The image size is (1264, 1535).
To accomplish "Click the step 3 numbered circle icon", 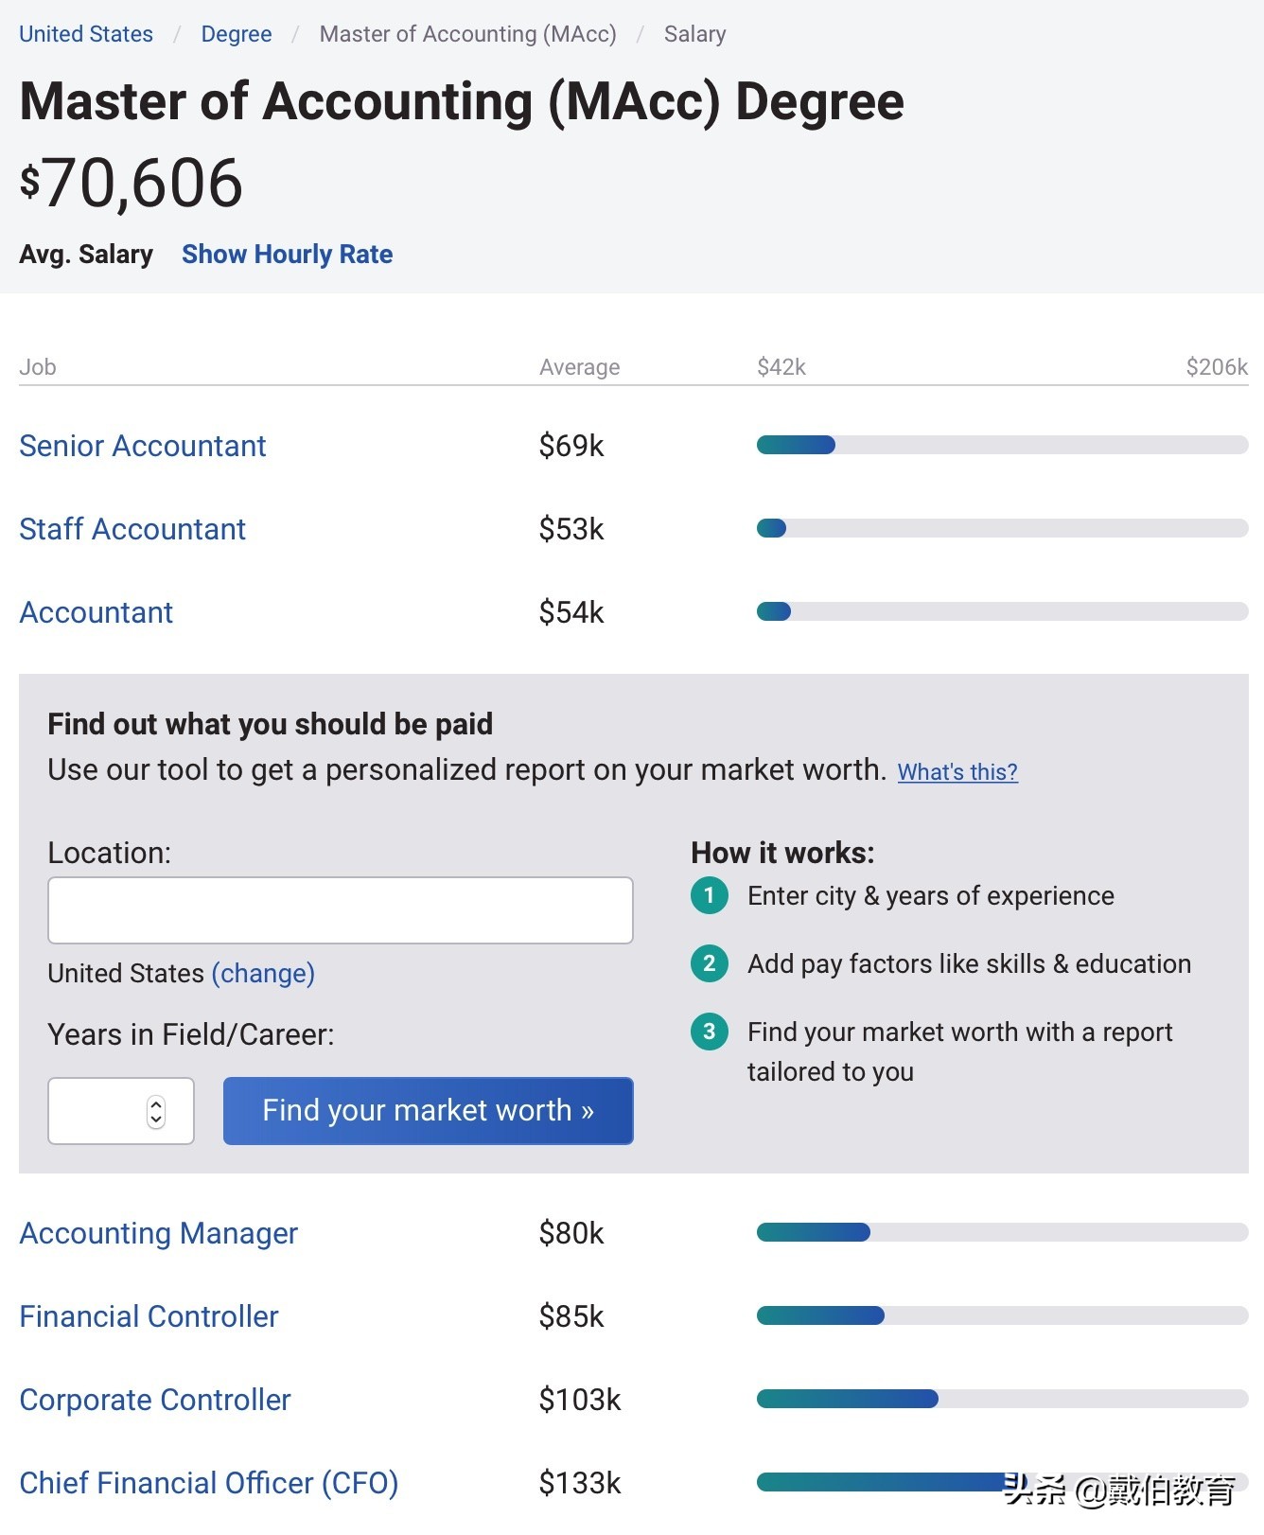I will 710,1032.
